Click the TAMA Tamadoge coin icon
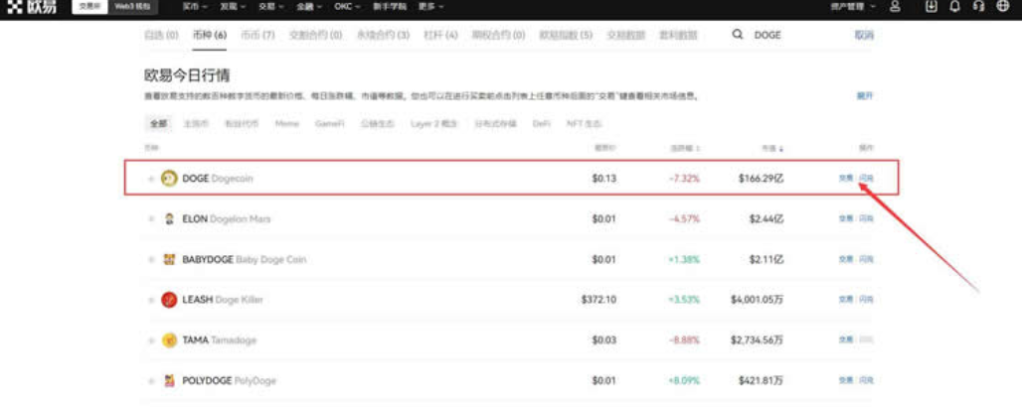This screenshot has height=410, width=1023. click(169, 341)
